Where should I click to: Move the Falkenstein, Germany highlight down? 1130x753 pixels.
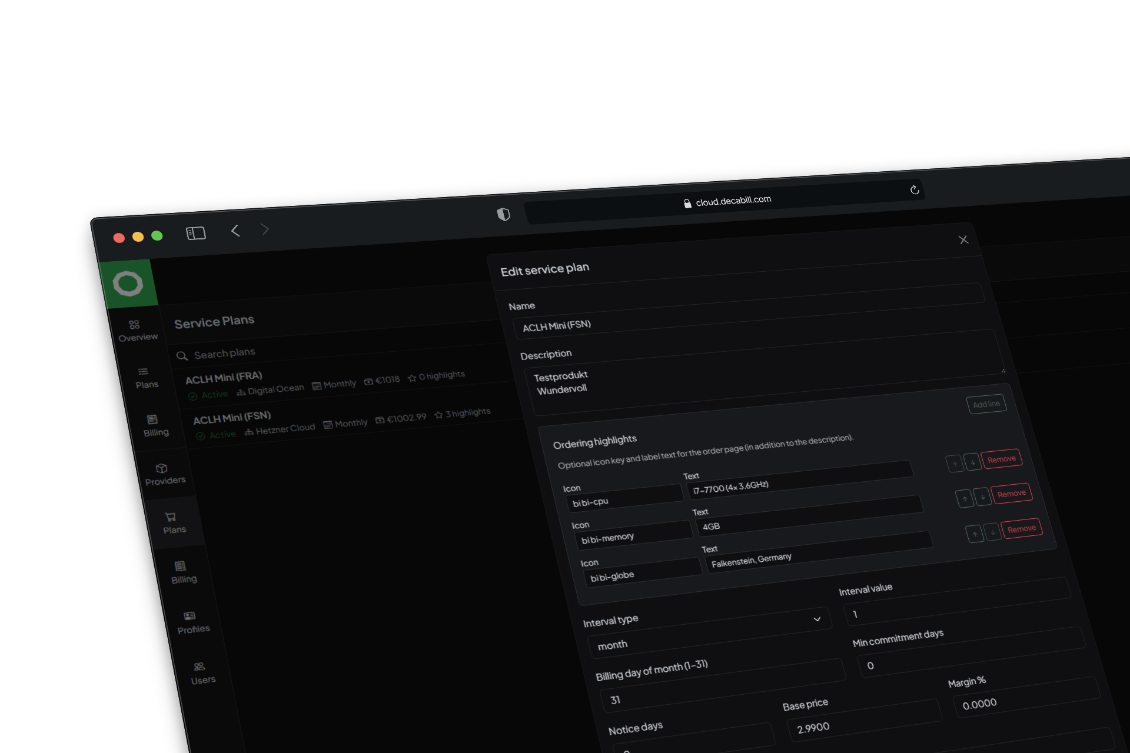pyautogui.click(x=992, y=532)
